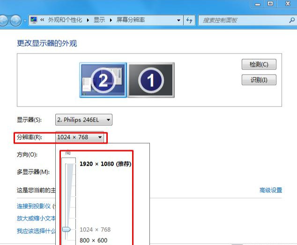Select the 屏幕分辨率 breadcrumb

(131, 20)
